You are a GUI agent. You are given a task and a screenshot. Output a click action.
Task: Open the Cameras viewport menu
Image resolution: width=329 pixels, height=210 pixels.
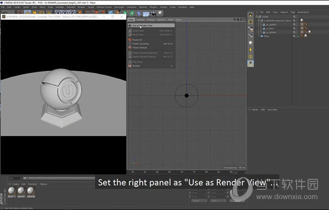tap(140, 20)
